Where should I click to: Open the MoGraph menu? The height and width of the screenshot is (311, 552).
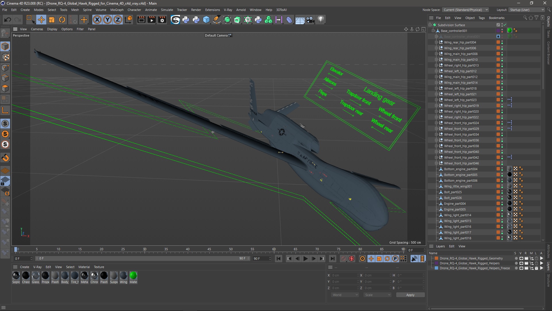point(117,10)
